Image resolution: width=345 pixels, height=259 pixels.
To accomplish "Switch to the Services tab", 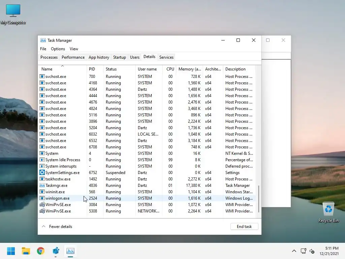I will click(x=166, y=57).
